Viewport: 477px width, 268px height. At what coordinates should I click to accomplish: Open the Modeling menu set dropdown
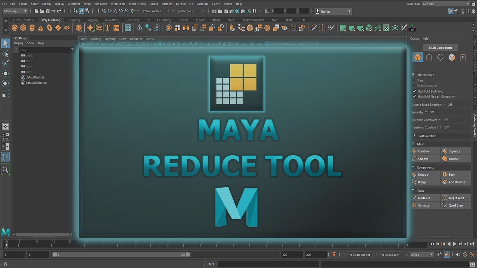[x=15, y=11]
